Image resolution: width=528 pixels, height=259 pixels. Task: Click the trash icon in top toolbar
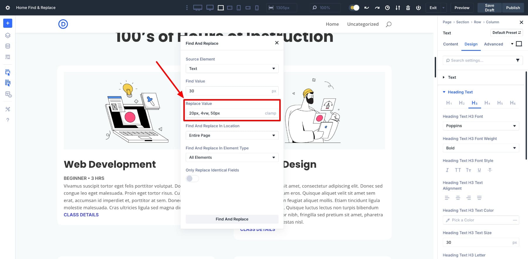click(x=408, y=8)
